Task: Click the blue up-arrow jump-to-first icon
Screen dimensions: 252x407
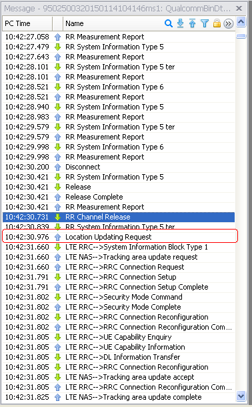Action: (x=192, y=23)
